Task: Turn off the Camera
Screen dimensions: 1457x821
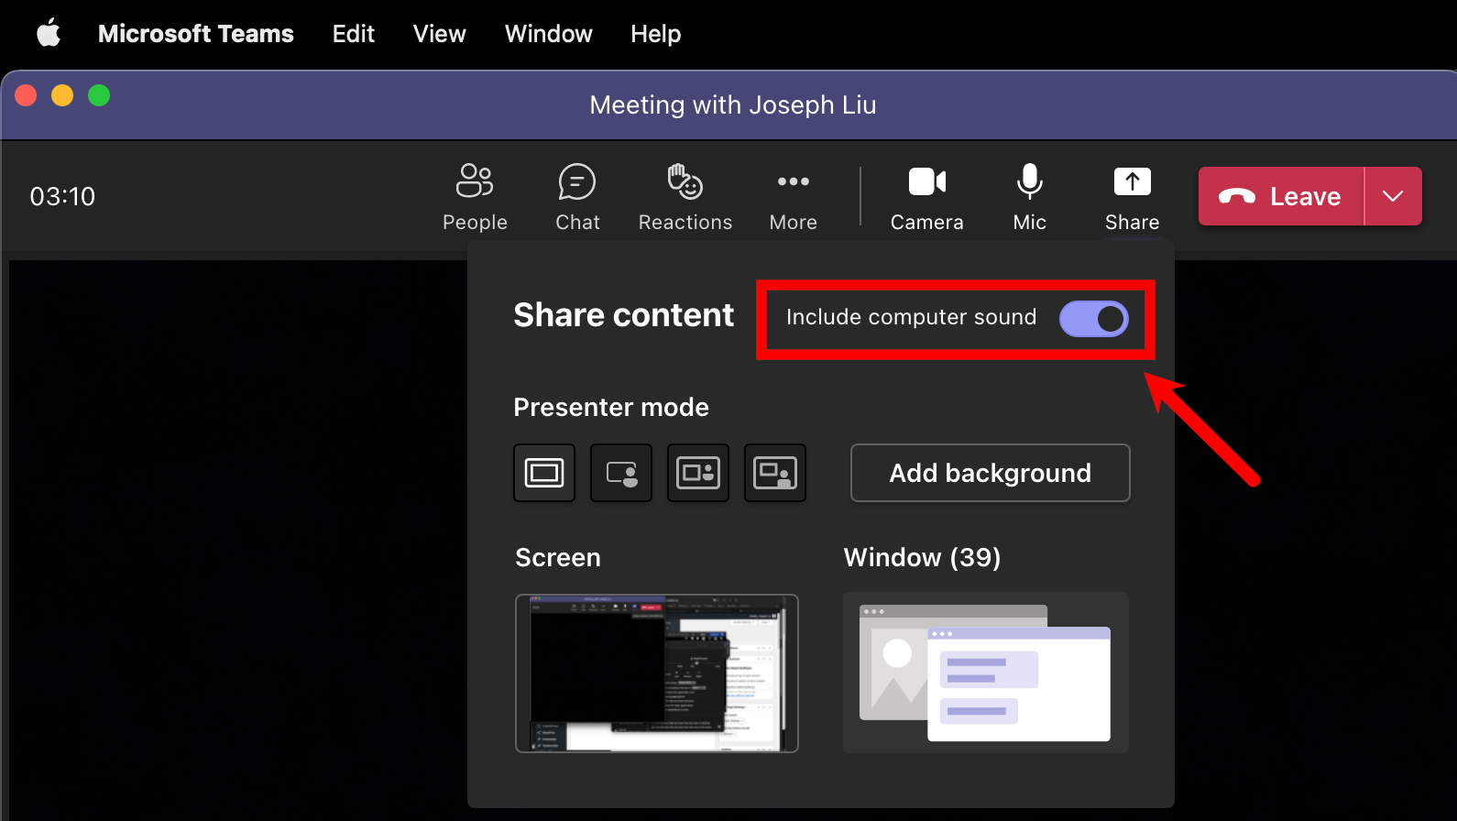Action: (x=927, y=197)
